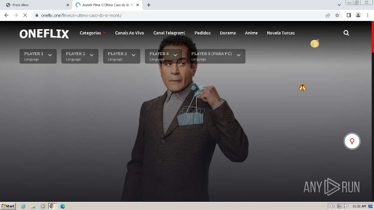This screenshot has width=374, height=210.
Task: Open Novela Turcas section
Action: tap(281, 33)
